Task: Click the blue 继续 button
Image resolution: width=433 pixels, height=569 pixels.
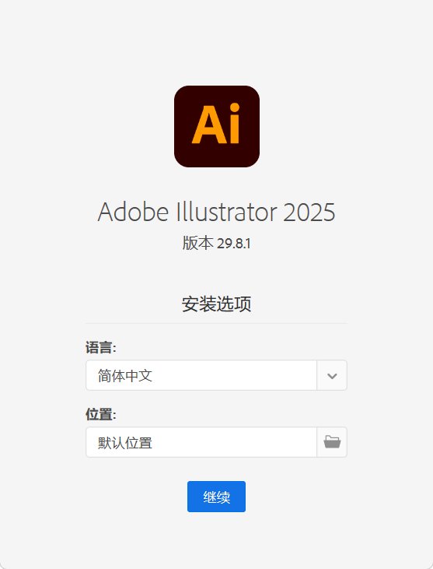Action: (216, 497)
